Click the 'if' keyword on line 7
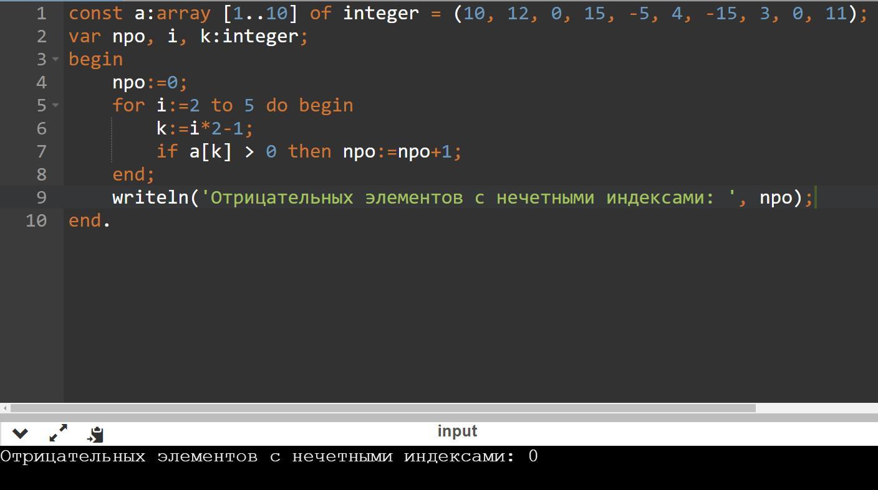This screenshot has width=878, height=490. pos(167,151)
